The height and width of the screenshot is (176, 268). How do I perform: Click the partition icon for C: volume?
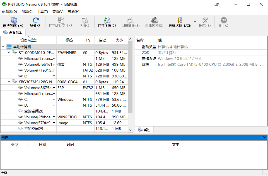[x=21, y=99]
